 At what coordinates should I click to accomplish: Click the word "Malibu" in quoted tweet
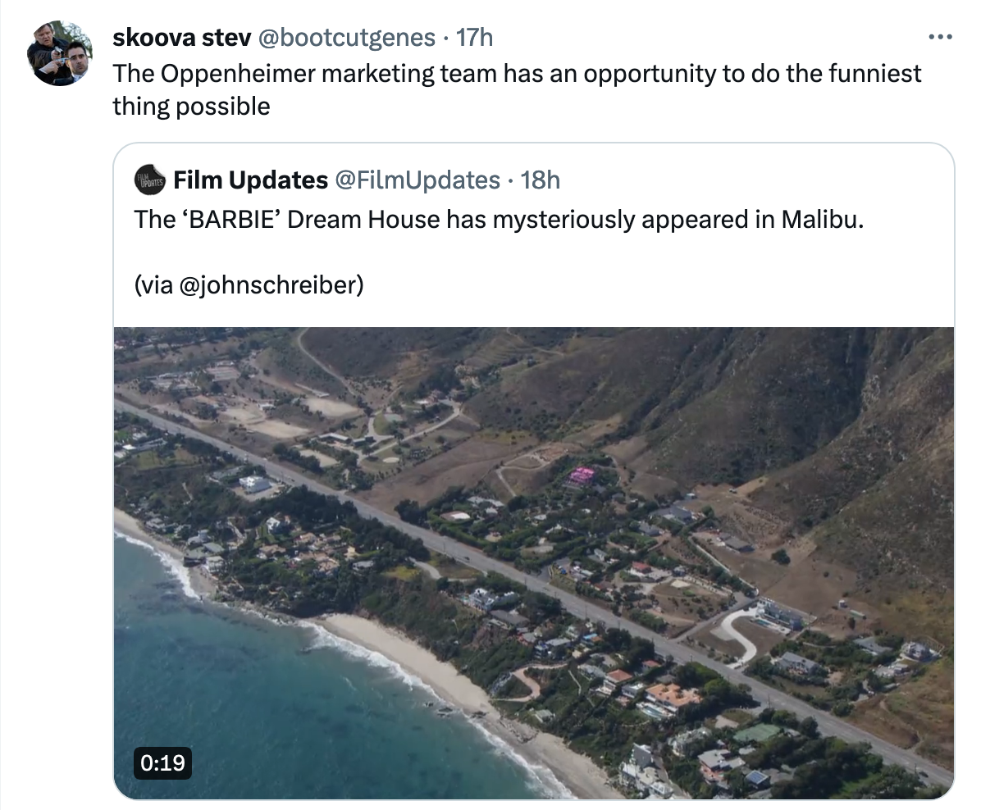point(820,220)
